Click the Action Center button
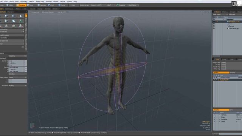This screenshot has width=242, height=136. pos(84,5)
